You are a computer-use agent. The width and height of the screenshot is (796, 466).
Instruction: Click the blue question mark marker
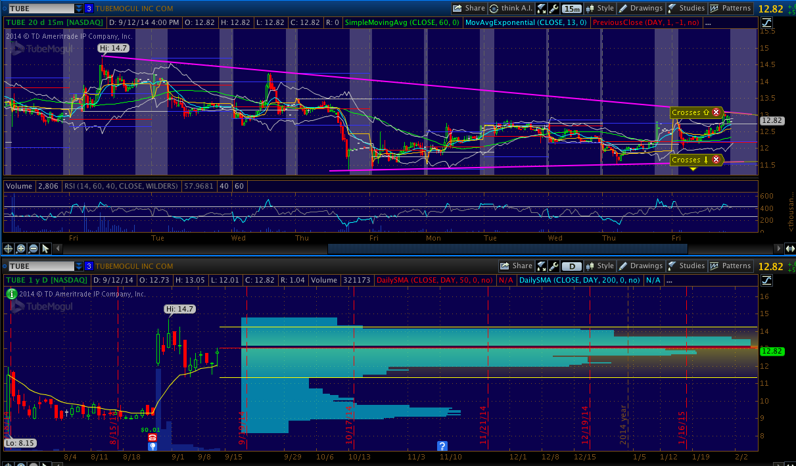[442, 446]
